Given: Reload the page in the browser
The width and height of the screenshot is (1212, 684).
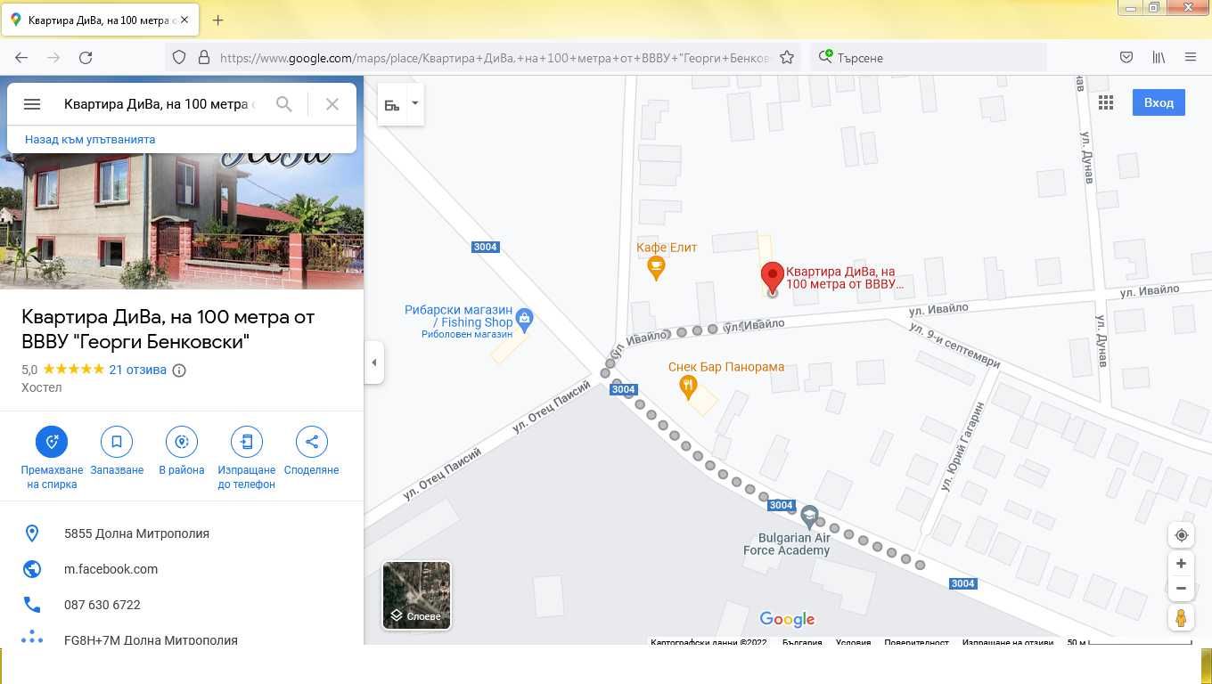Looking at the screenshot, I should click(86, 57).
